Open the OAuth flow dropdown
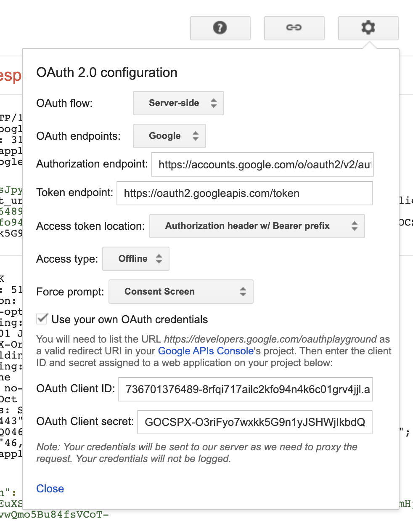 pos(178,103)
